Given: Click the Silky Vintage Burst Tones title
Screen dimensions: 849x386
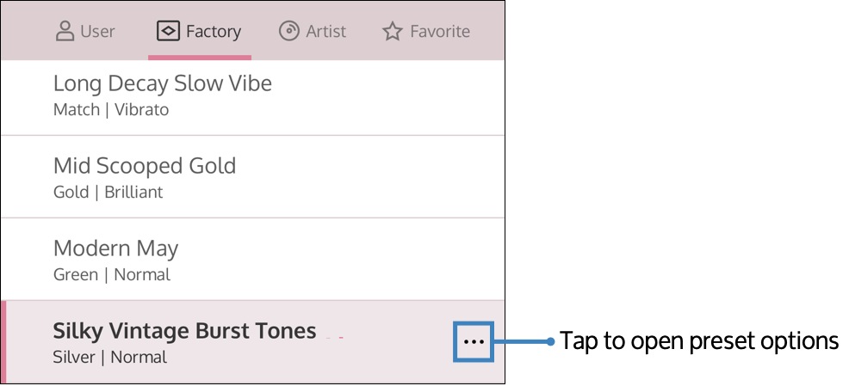Looking at the screenshot, I should 184,331.
